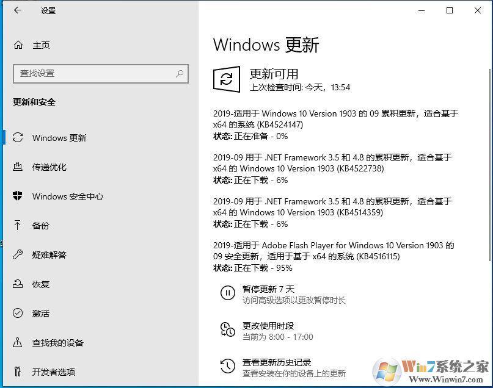This screenshot has width=493, height=388.
Task: Click the 激活 key icon in sidebar
Action: coord(19,314)
